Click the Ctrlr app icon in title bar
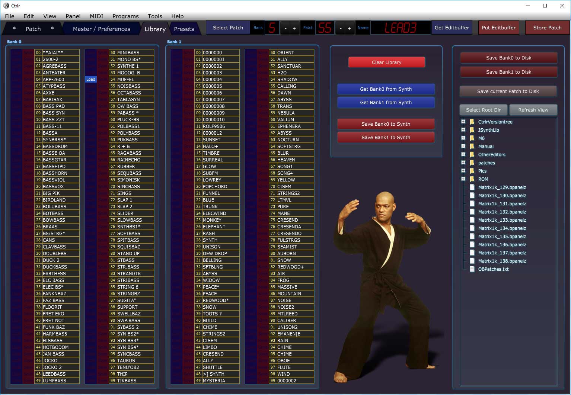This screenshot has height=395, width=571. [6, 6]
